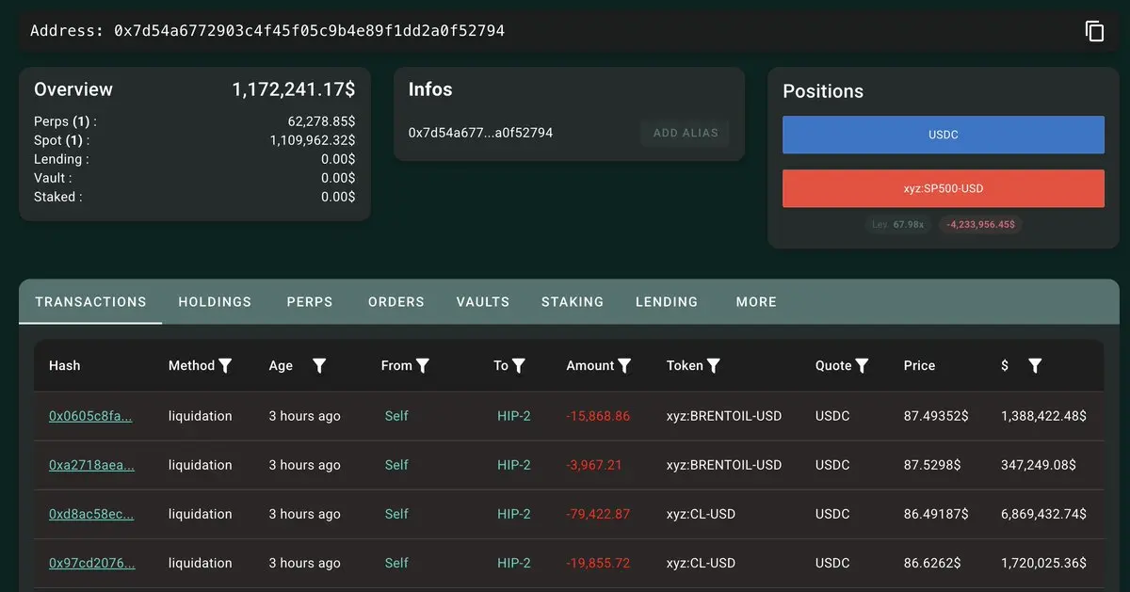Select the blue USDC position bar
Image resolution: width=1130 pixels, height=592 pixels.
(944, 135)
